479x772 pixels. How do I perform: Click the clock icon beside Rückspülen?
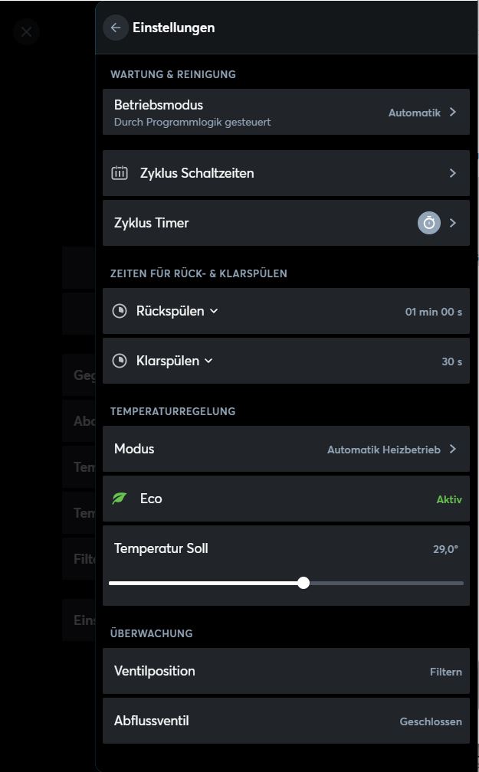coord(120,311)
